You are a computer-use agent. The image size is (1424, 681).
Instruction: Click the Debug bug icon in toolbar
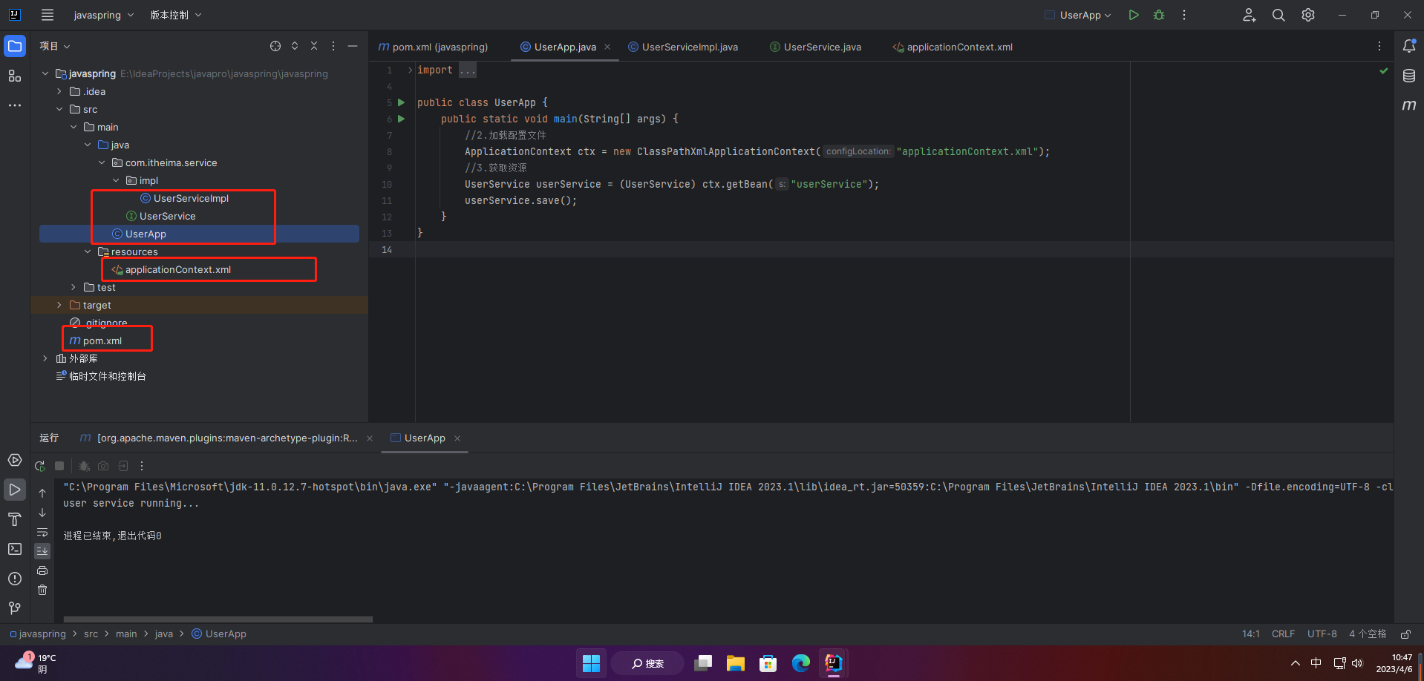click(x=1158, y=15)
